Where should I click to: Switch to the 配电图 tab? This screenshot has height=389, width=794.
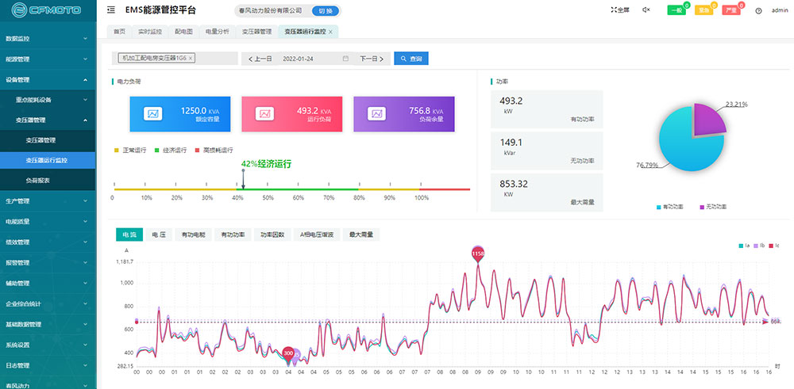[183, 32]
